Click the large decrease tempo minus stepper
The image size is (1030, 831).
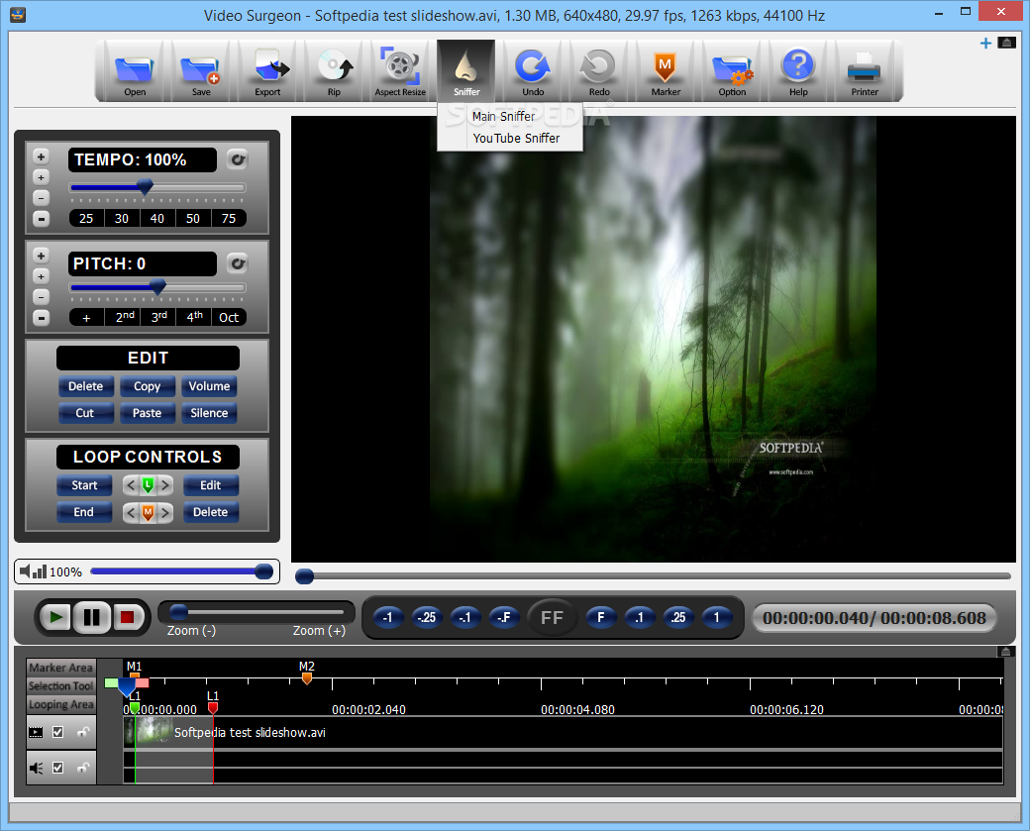41,219
